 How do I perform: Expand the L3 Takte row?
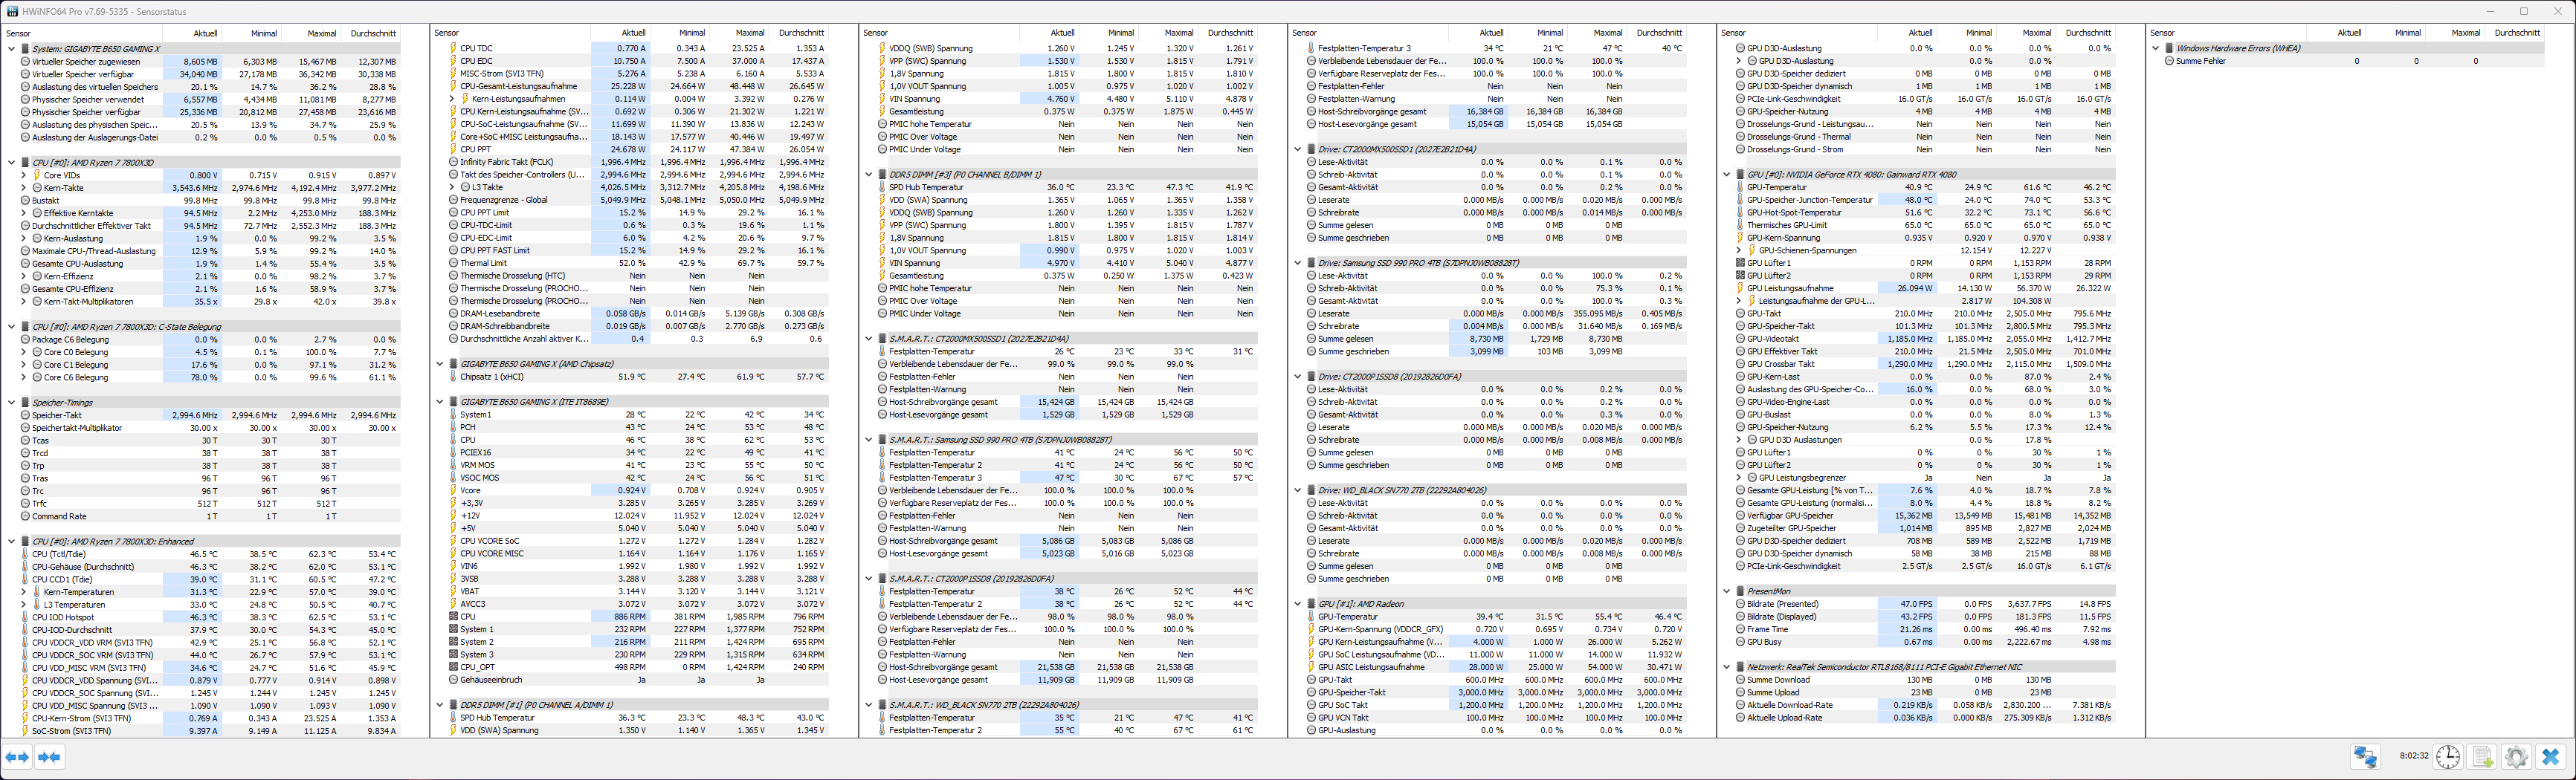452,188
